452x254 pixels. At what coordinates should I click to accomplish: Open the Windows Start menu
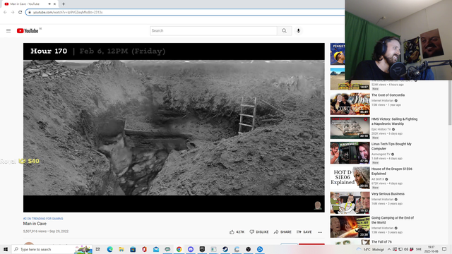6,249
